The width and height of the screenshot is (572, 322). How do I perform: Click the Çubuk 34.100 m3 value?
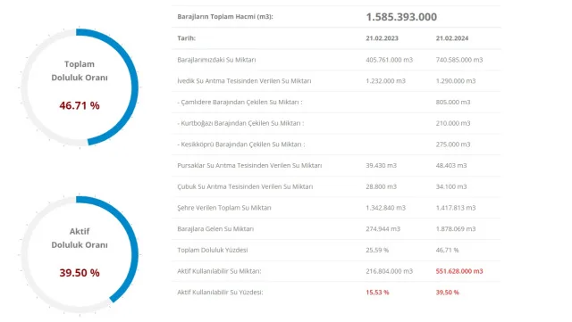pyautogui.click(x=450, y=186)
